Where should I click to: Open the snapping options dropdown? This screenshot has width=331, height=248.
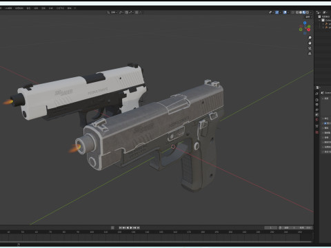131,12
